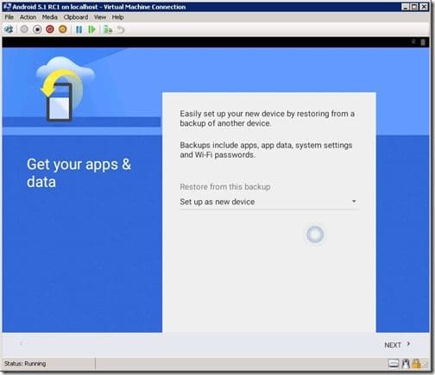
Task: Click the mouse status bar icon
Action: [x=406, y=364]
